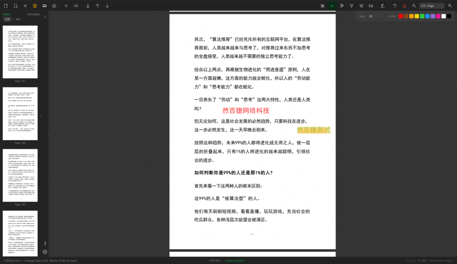
Task: Pick the black color swatch
Action: tap(449, 16)
